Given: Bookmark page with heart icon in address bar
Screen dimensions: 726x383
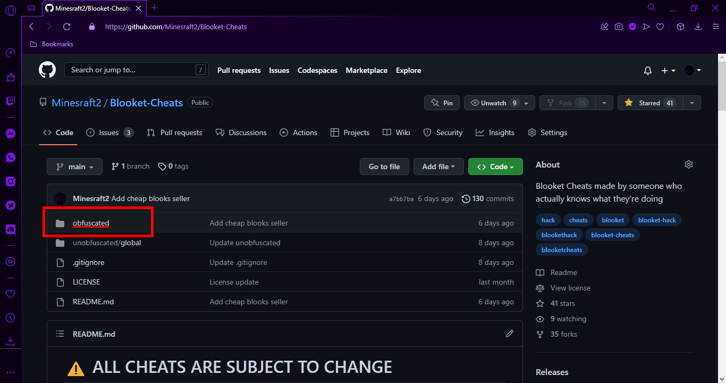Looking at the screenshot, I should point(660,27).
